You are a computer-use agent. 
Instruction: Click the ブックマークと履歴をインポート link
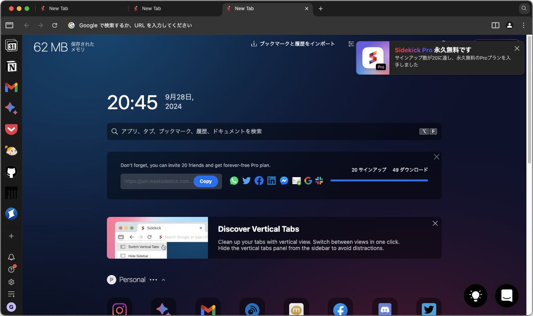tap(293, 44)
